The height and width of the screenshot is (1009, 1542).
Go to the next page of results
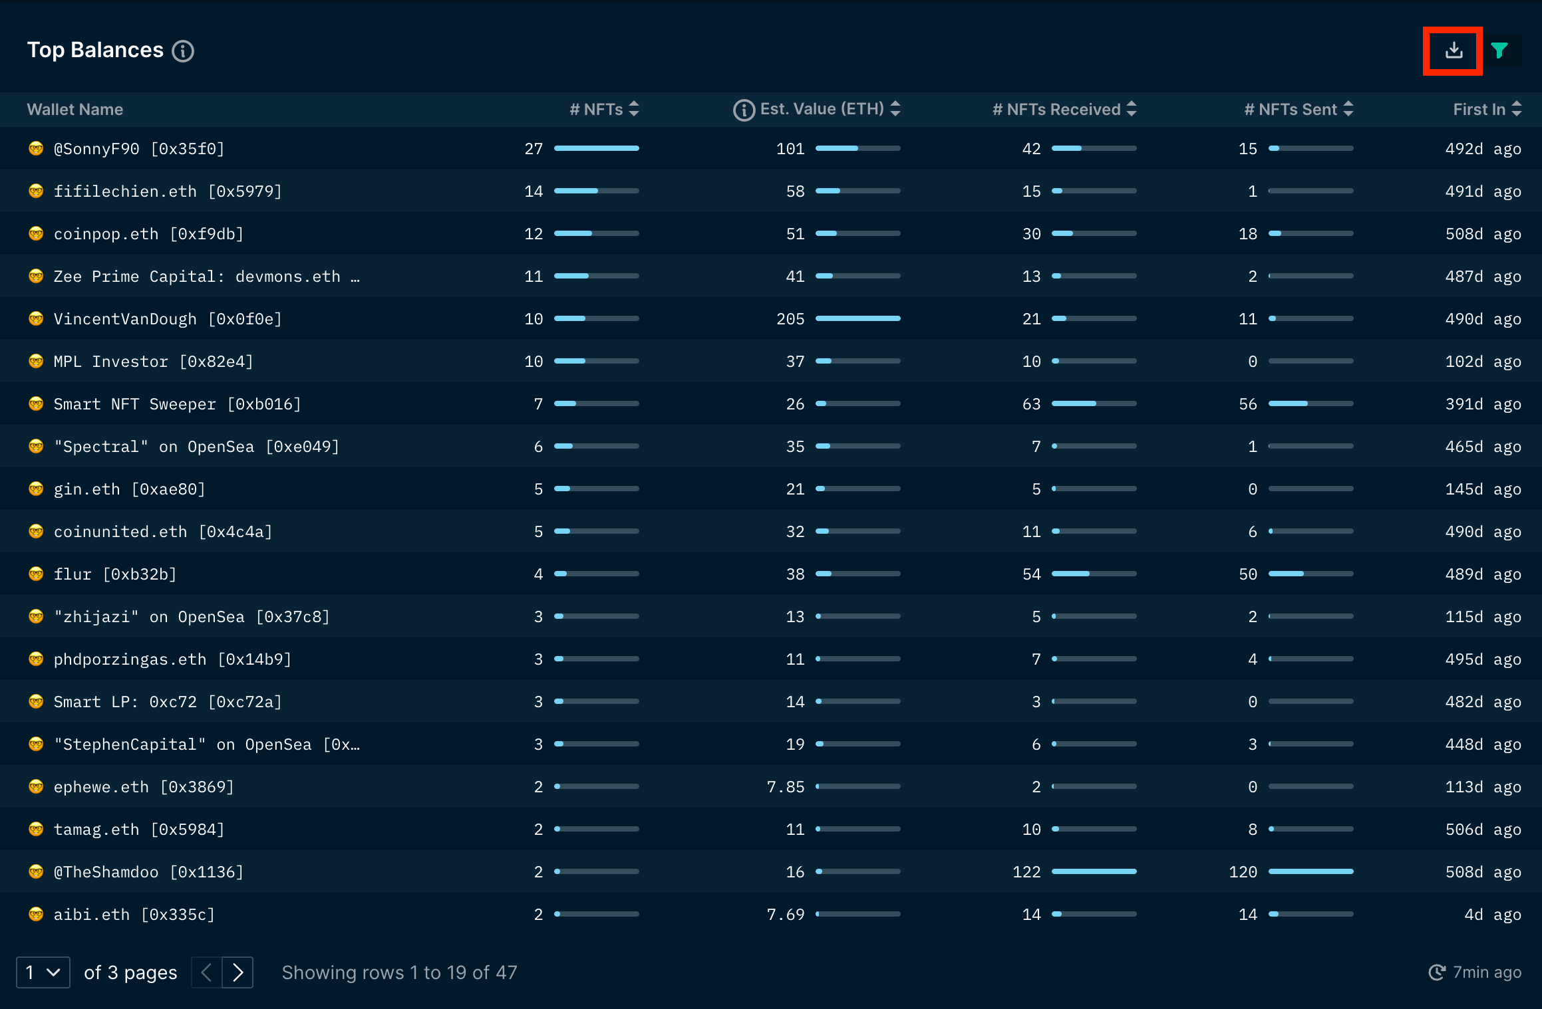click(x=239, y=972)
